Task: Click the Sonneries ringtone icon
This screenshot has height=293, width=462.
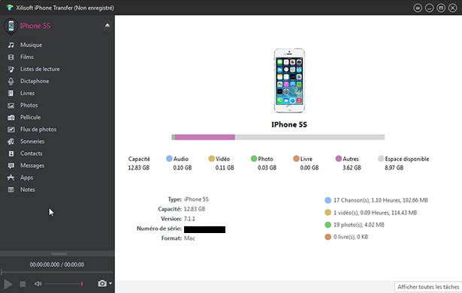Action: tap(11, 142)
